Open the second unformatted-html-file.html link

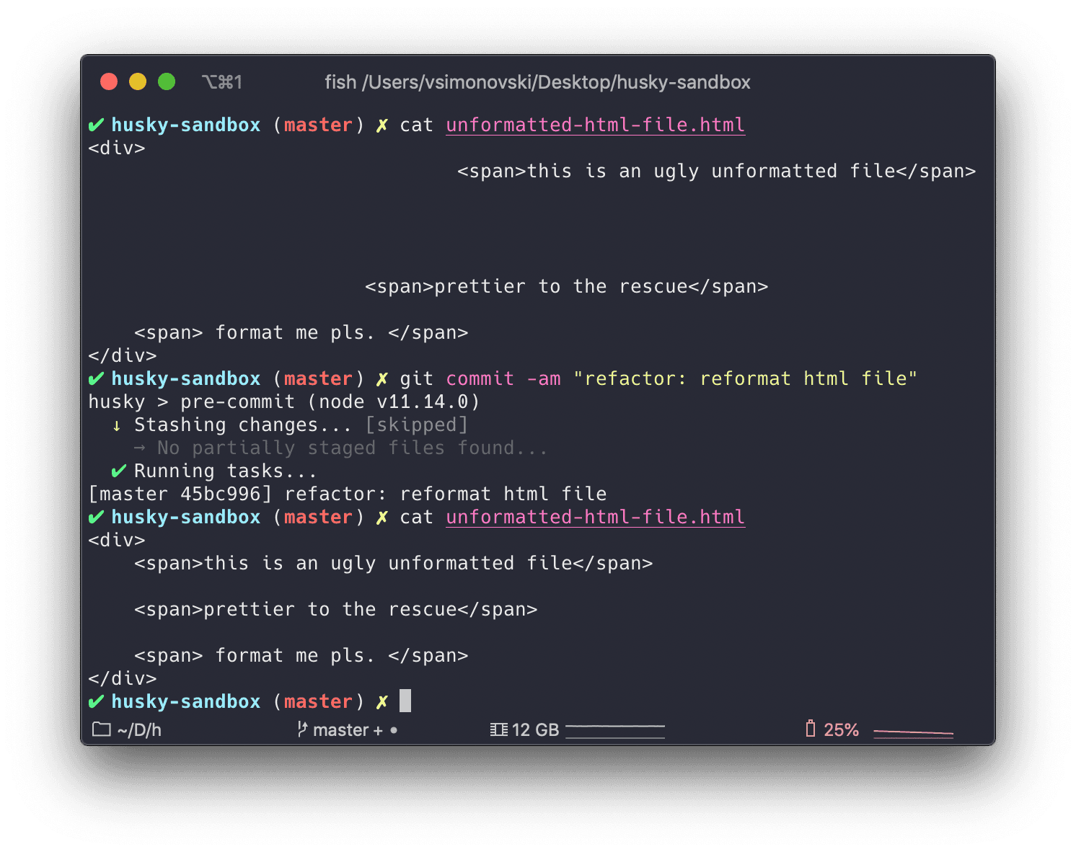595,516
